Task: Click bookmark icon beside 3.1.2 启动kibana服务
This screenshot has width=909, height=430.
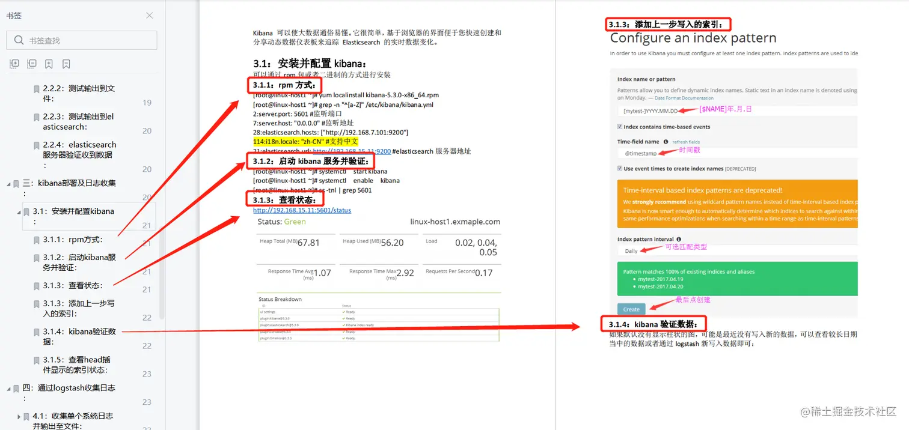Action: click(37, 258)
